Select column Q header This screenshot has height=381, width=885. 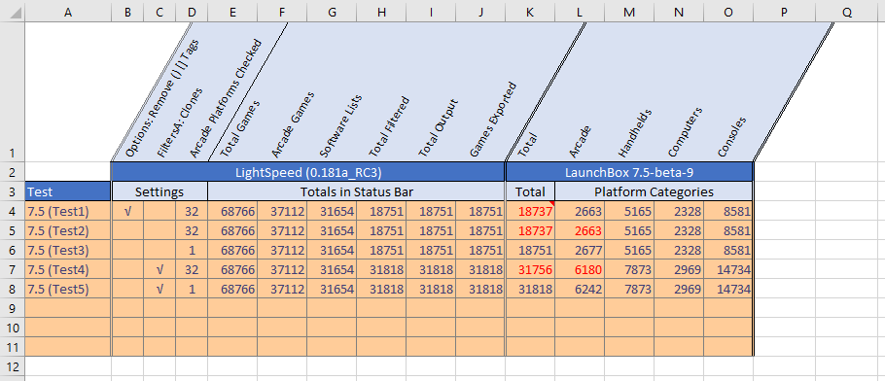point(847,12)
